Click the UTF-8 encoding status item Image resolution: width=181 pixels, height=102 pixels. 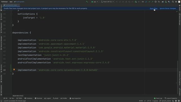click(x=149, y=101)
